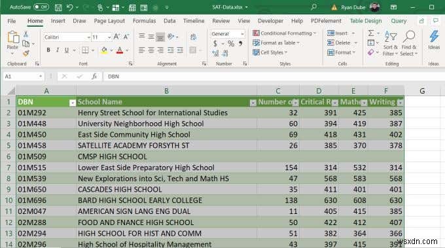Viewport: 445px width, 248px height.
Task: Switch to the Insert tab
Action: pos(58,21)
